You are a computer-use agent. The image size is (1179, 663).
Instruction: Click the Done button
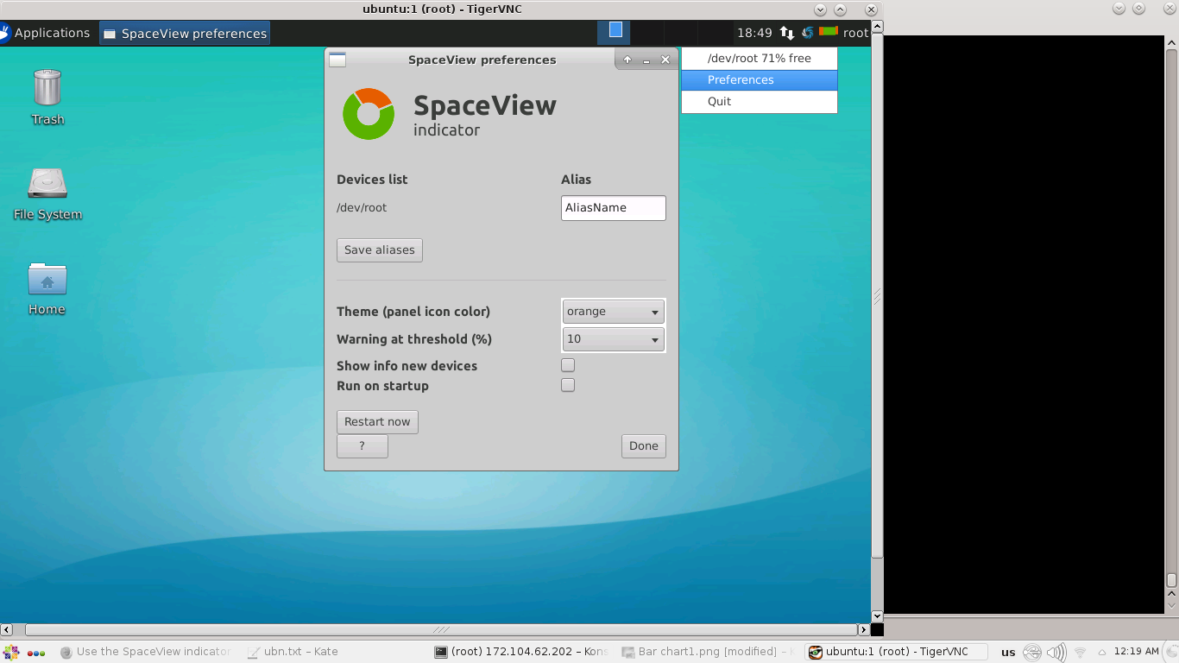point(644,445)
